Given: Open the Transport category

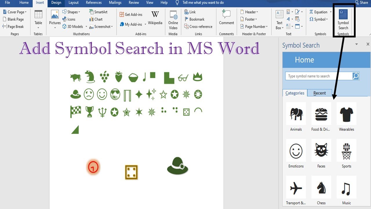Looking at the screenshot, I should tap(296, 190).
